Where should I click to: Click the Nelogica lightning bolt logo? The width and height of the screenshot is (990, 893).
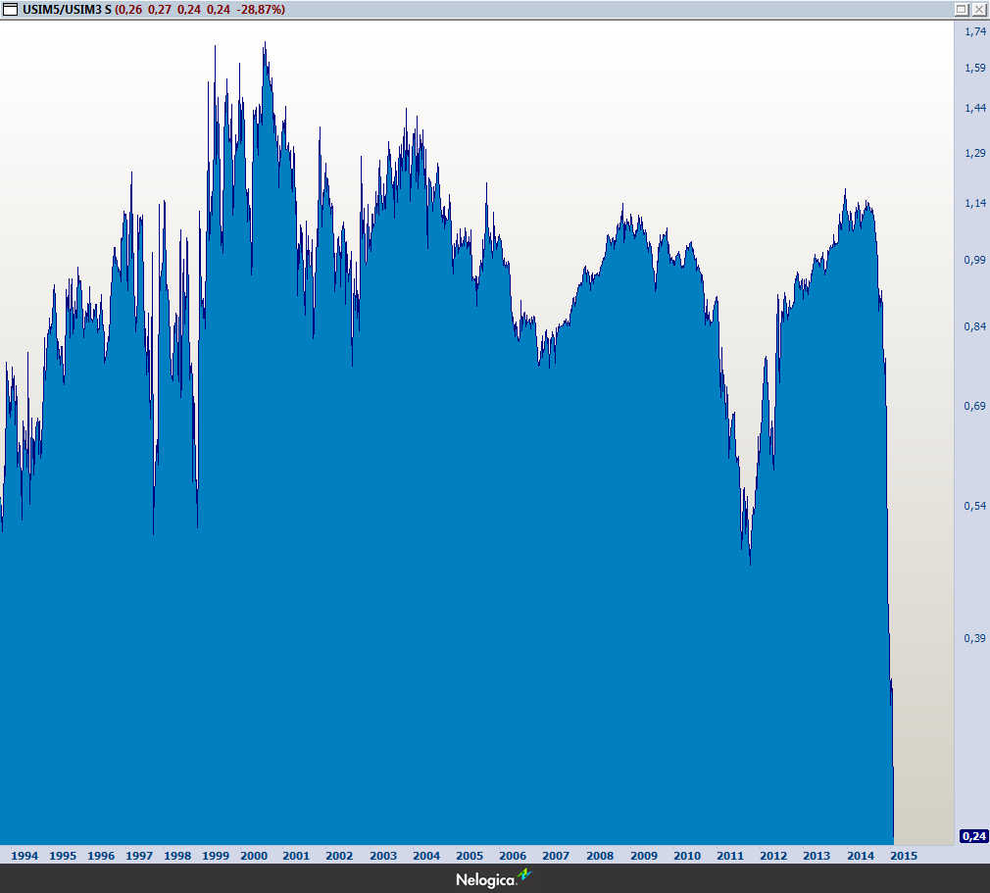point(524,875)
